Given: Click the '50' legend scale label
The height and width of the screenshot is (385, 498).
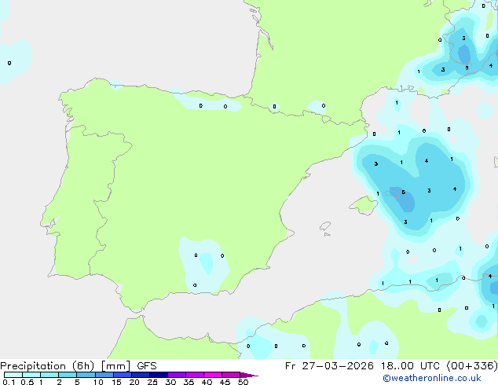Looking at the screenshot, I should point(243,382).
